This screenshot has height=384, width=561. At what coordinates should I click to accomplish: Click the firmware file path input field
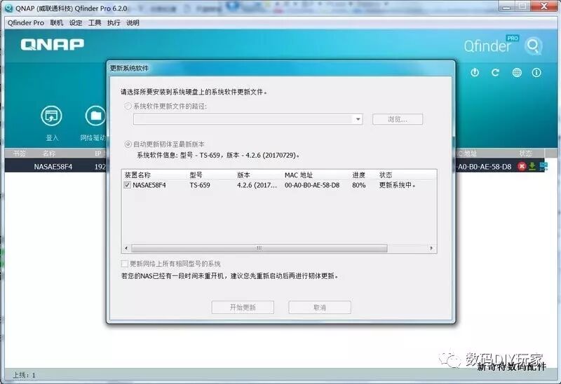point(243,119)
